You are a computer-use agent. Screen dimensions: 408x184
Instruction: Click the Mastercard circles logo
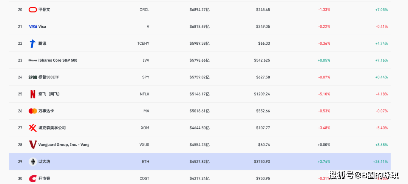[x=33, y=111]
